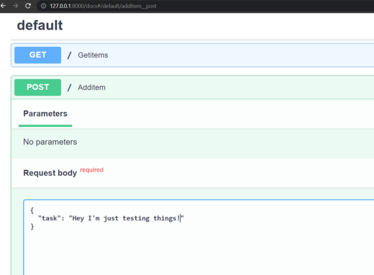
Task: Click the browser back arrow
Action: pos(3,6)
